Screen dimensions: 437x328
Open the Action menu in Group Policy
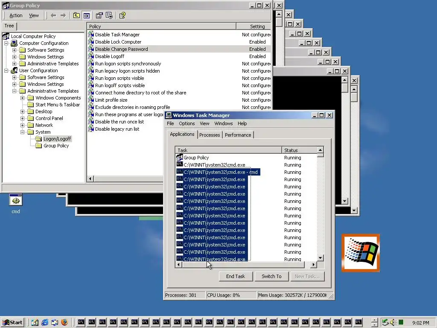[x=16, y=16]
